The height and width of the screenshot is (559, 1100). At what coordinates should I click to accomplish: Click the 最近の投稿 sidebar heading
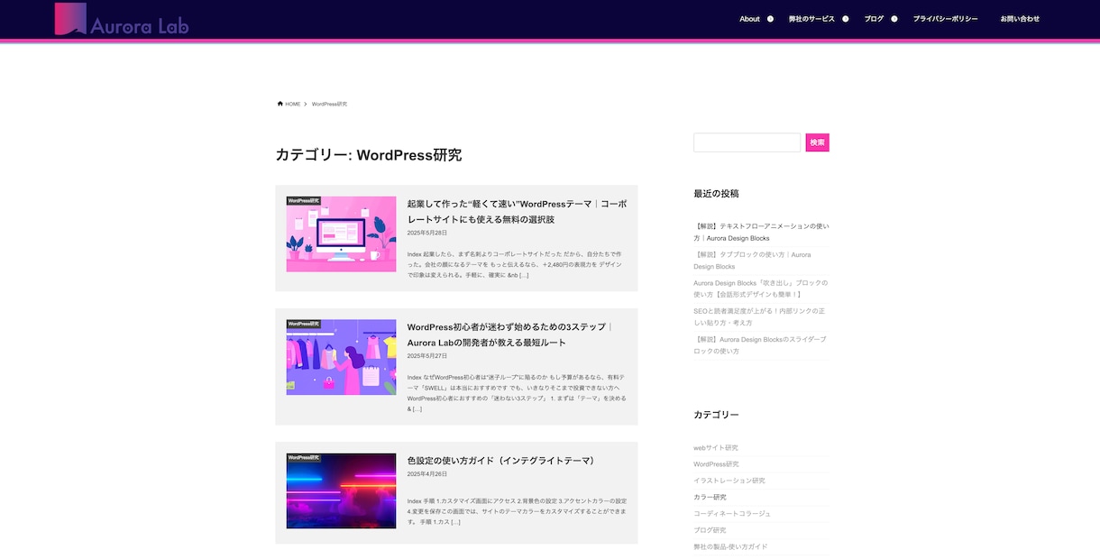coord(716,193)
